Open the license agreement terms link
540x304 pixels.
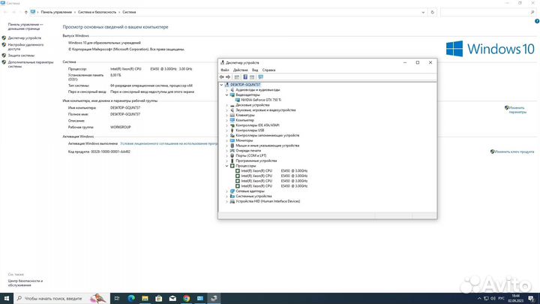[169, 143]
